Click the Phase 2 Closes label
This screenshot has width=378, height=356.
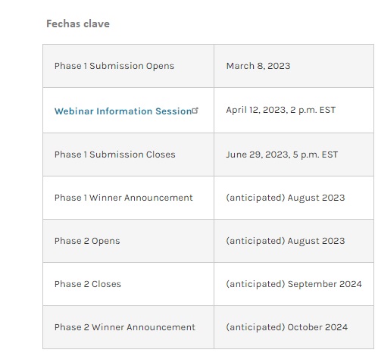(x=88, y=284)
